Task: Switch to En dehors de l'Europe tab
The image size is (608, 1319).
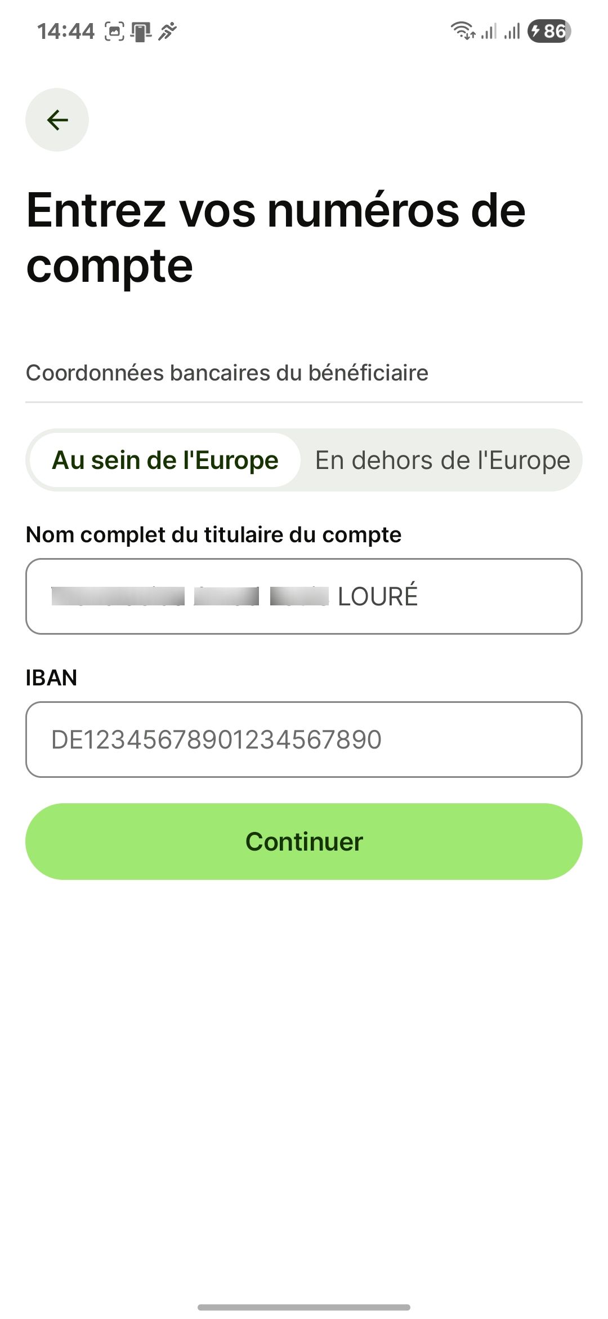Action: [x=442, y=460]
